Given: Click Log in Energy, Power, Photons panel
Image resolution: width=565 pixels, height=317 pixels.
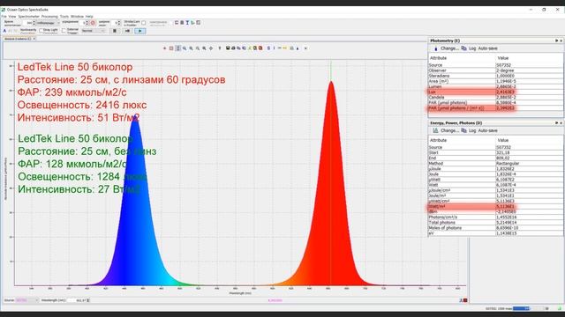Looking at the screenshot, I should point(472,130).
